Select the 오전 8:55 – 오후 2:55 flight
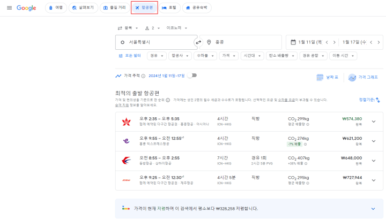The width and height of the screenshot is (386, 220). [249, 161]
